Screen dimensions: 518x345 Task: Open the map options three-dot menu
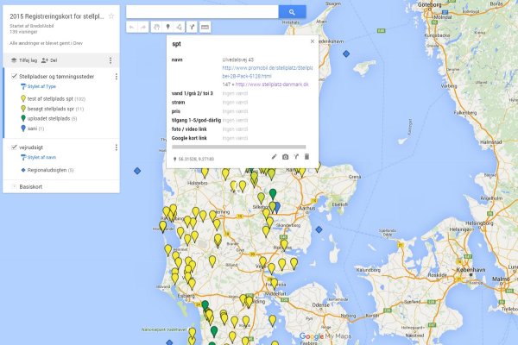[x=111, y=60]
